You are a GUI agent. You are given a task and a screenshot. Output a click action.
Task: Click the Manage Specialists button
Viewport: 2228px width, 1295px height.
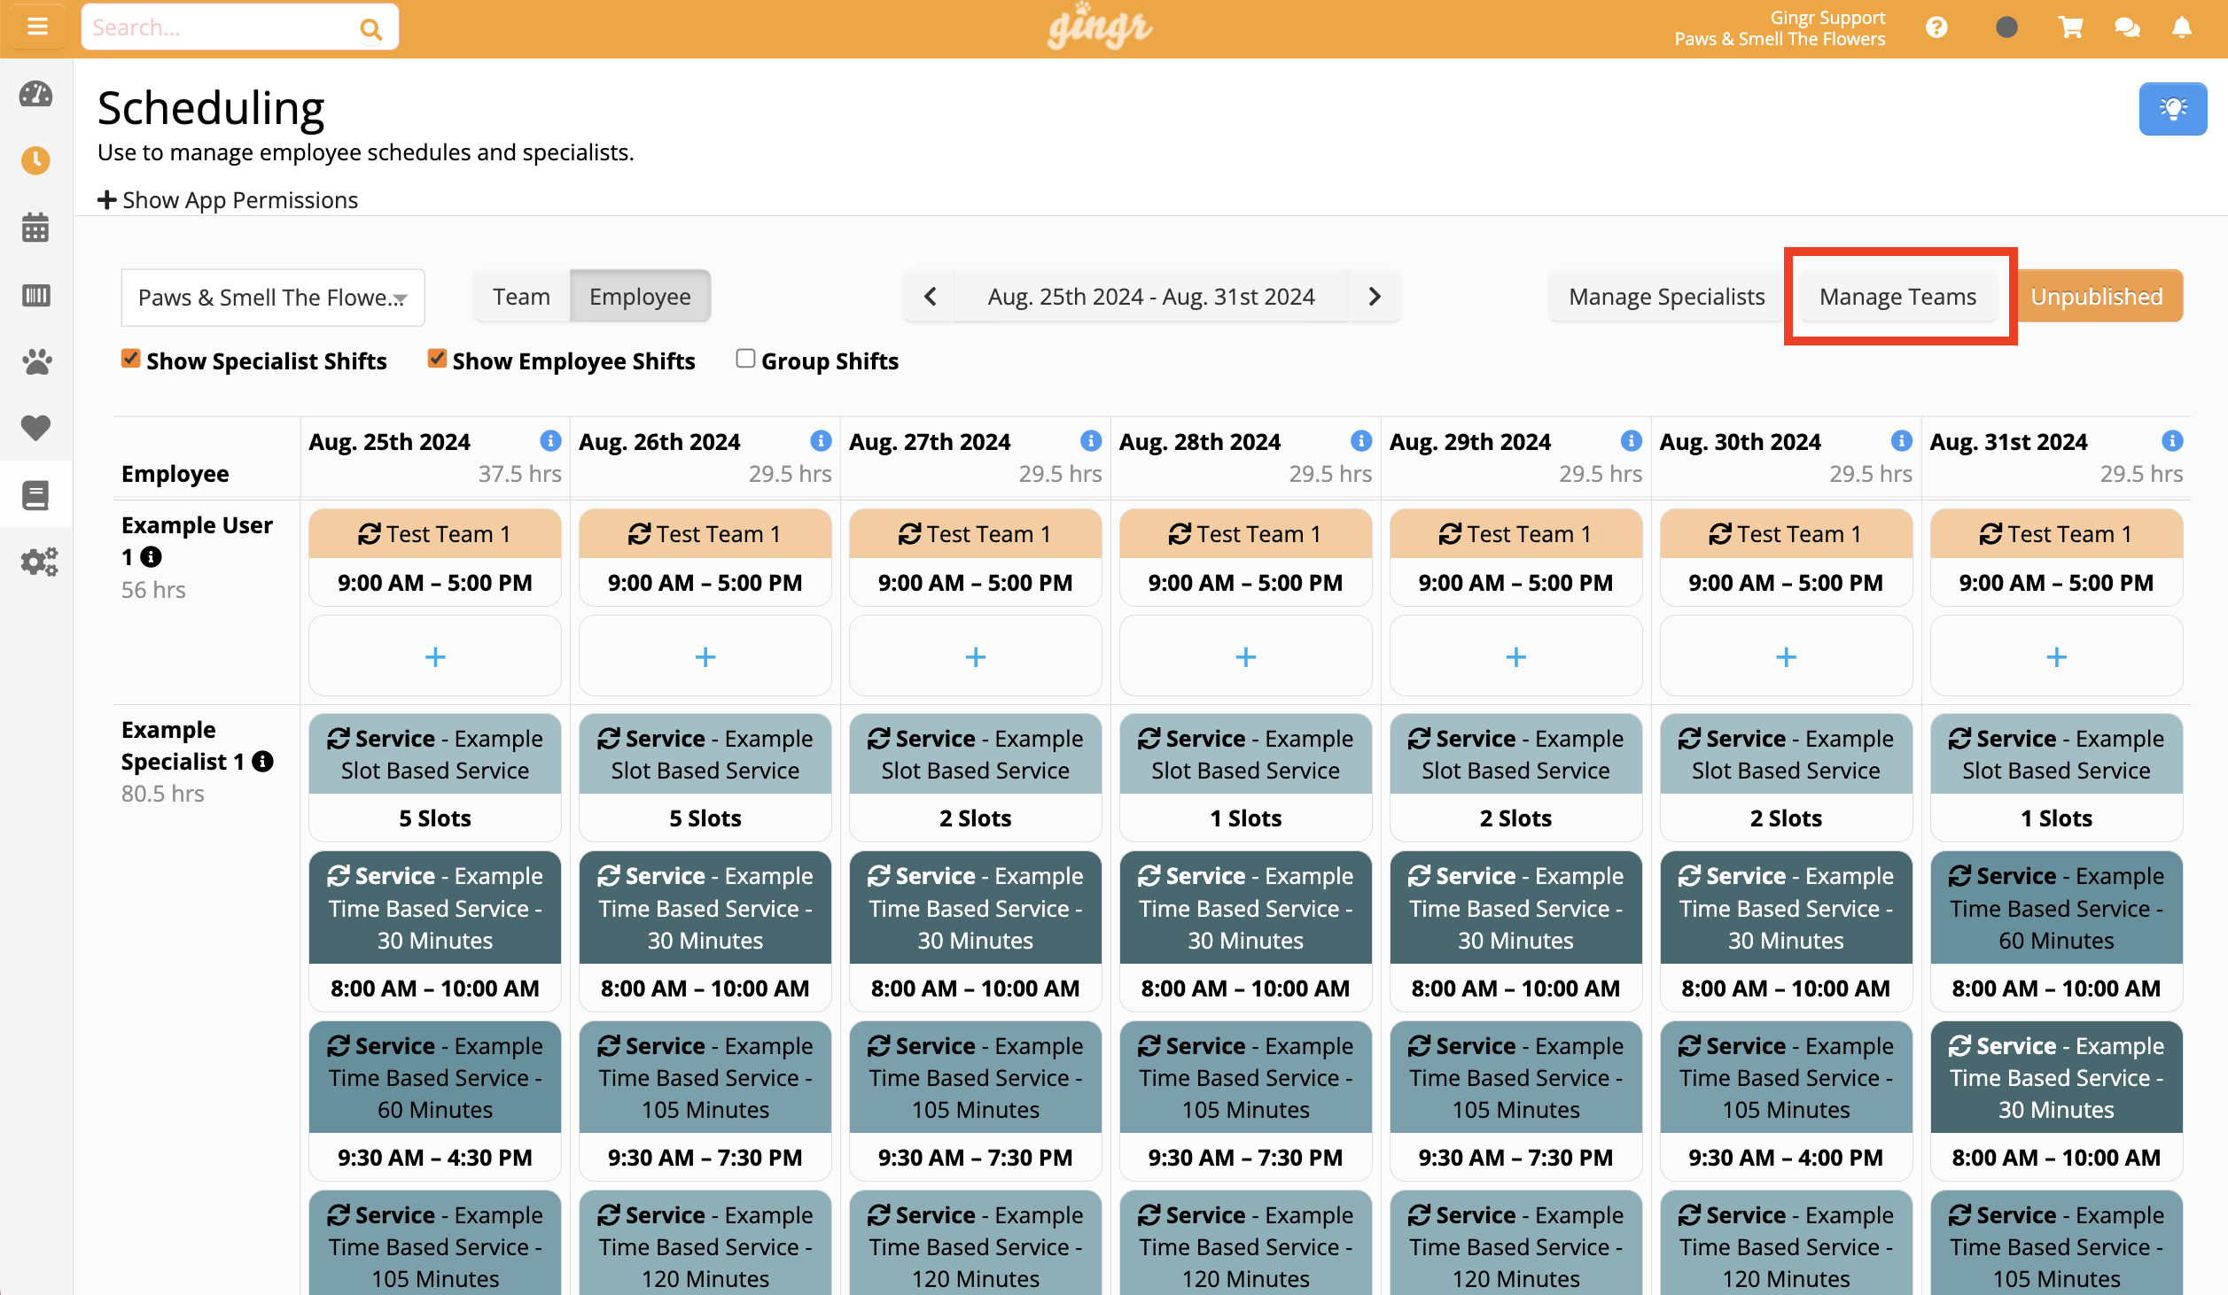point(1666,297)
